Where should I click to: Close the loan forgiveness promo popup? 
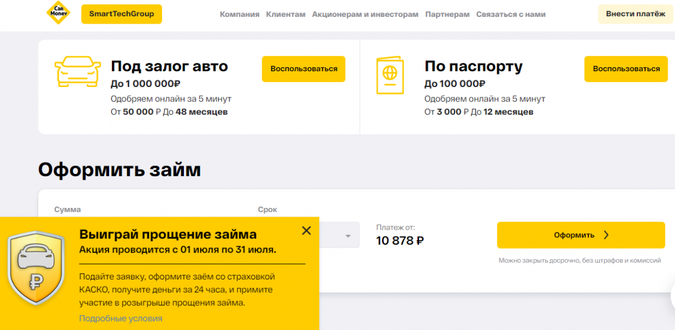[306, 230]
